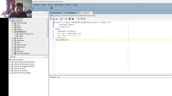Click the Todos los Informes icon
Image resolution: width=172 pixels, height=96 pixels.
pyautogui.click(x=10, y=60)
